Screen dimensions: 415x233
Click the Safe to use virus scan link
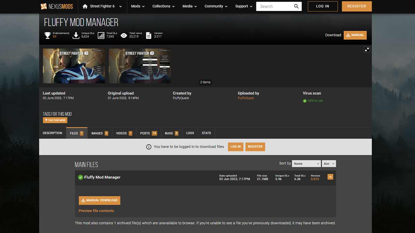[x=315, y=101]
